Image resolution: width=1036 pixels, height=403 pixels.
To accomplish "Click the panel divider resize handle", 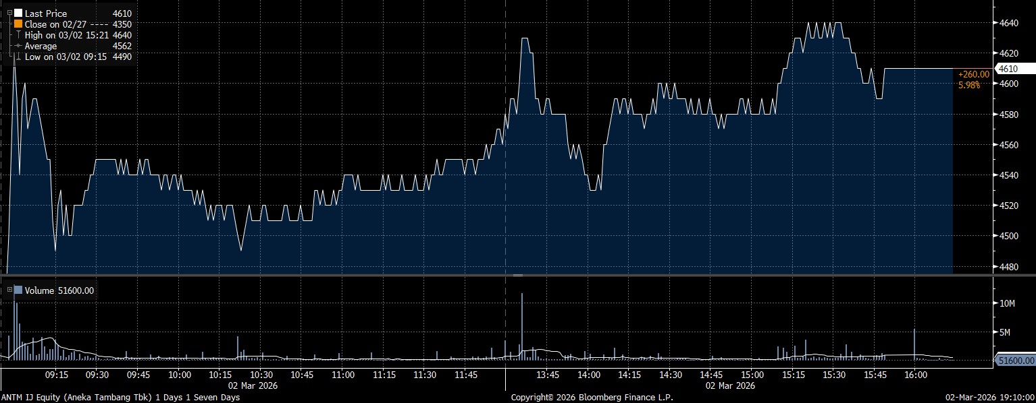I will (518, 276).
